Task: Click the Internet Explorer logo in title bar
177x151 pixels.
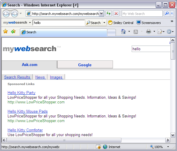Action: (x=4, y=5)
